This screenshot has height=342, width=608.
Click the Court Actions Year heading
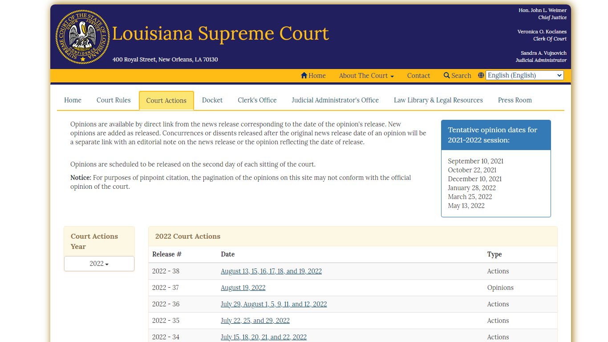(x=94, y=241)
